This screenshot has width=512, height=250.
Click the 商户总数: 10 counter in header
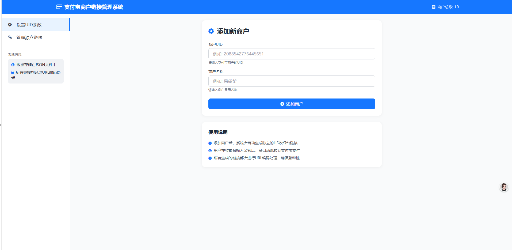coord(448,7)
